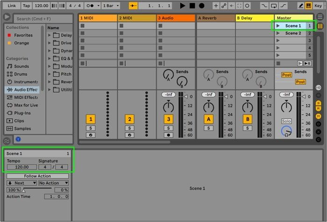This screenshot has height=222, width=327.
Task: Toggle the Sends section S button
Action: (318, 102)
